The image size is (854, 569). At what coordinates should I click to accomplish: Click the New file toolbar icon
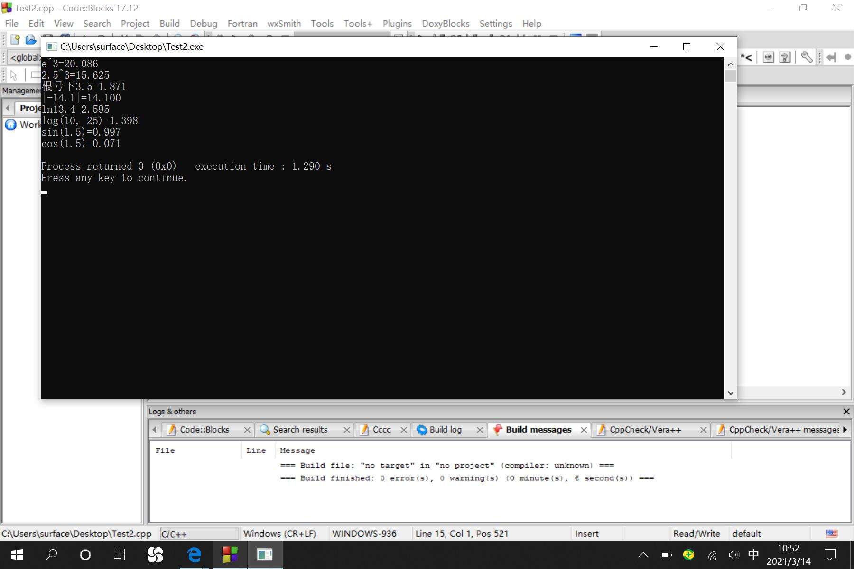click(15, 40)
